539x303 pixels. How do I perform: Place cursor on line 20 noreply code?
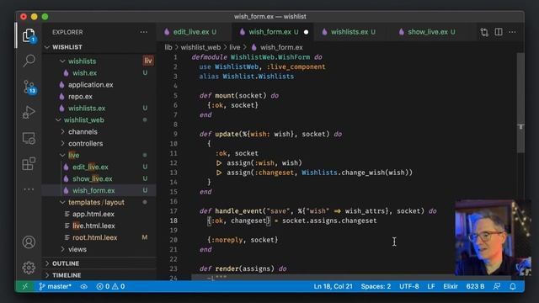[243, 240]
